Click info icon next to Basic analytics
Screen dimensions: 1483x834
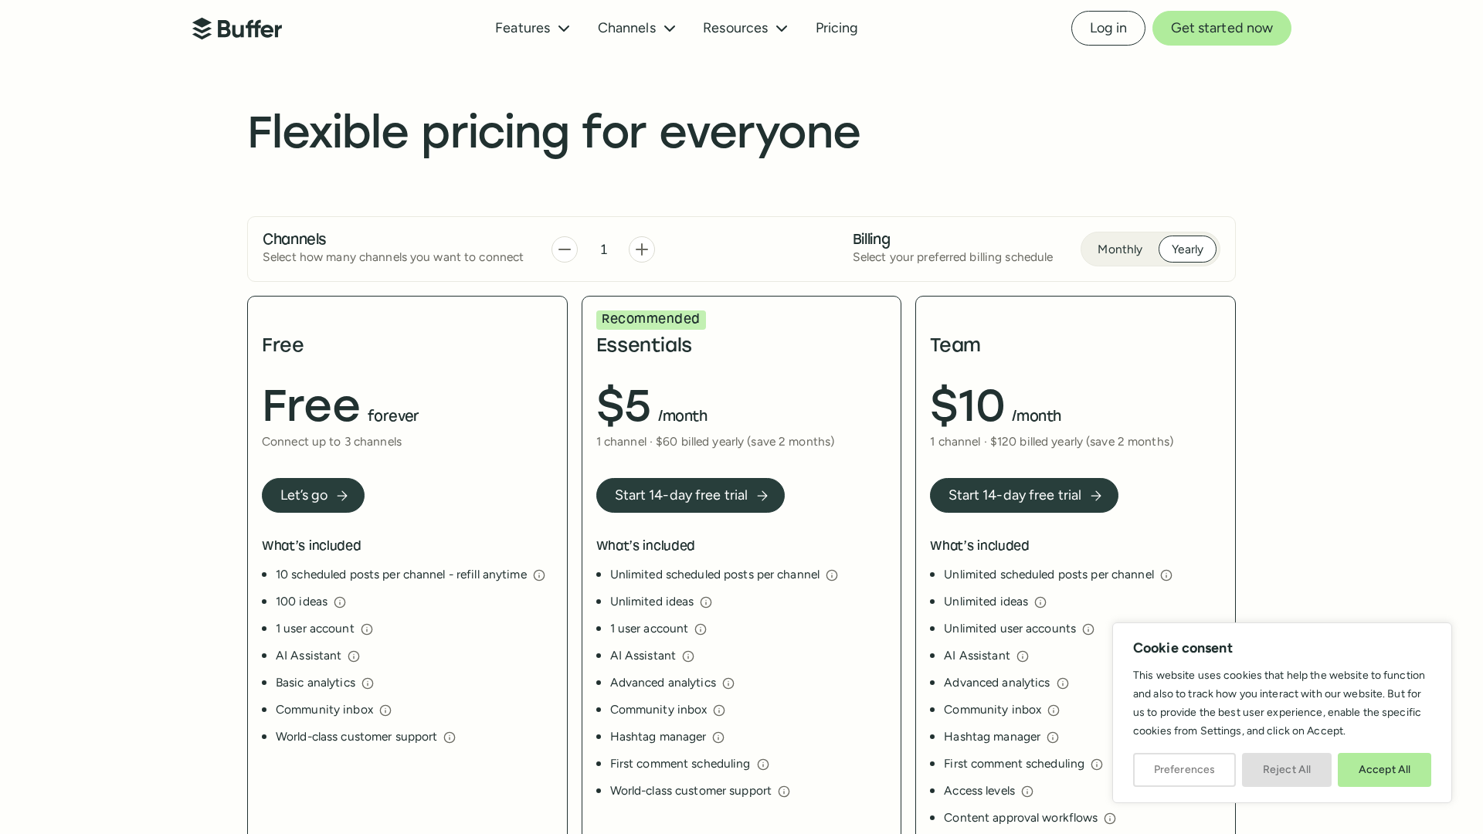click(368, 683)
